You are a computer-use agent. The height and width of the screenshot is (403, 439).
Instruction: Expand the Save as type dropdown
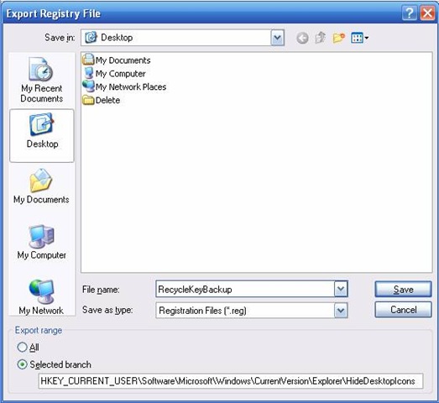point(341,310)
